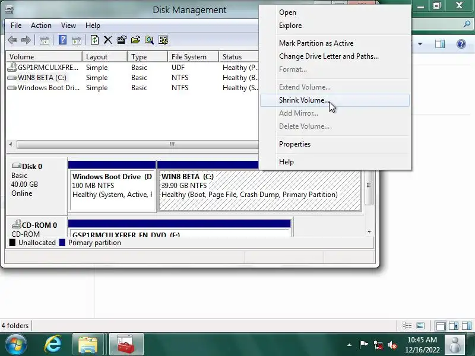This screenshot has height=356, width=475.
Task: Click the Show/Hide Console Tree toolbar icon
Action: (x=44, y=40)
